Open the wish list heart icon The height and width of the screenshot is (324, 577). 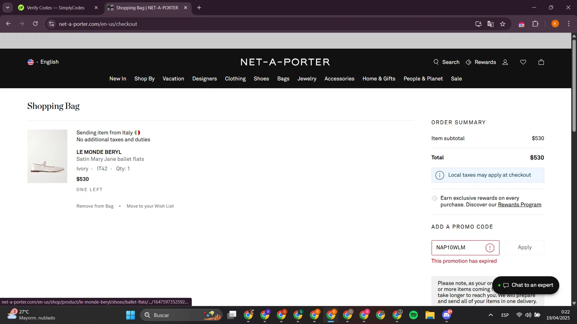[523, 62]
